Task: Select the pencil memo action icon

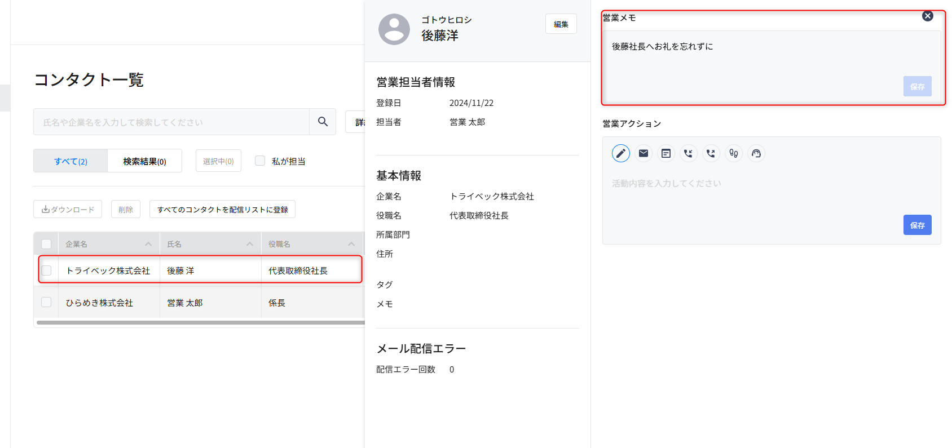Action: click(620, 153)
